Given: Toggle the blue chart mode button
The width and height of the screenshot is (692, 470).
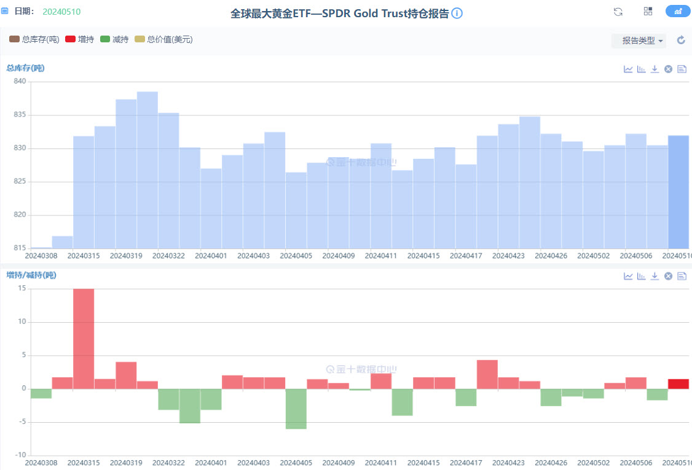Looking at the screenshot, I should pos(677,12).
